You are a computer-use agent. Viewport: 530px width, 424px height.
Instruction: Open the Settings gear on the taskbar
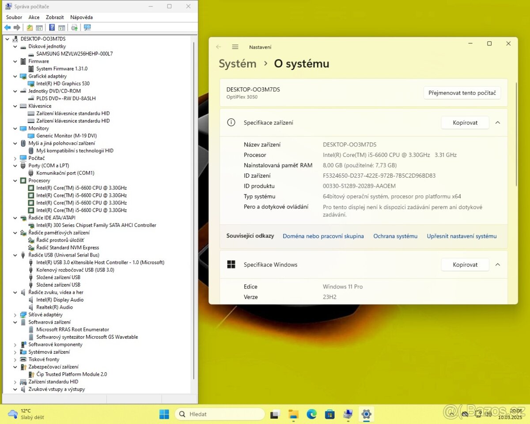point(366,414)
